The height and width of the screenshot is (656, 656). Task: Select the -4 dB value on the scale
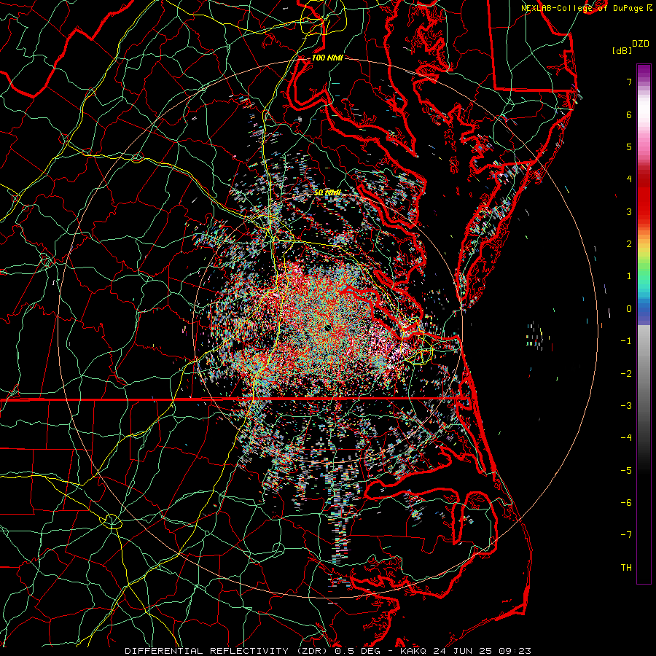click(626, 438)
